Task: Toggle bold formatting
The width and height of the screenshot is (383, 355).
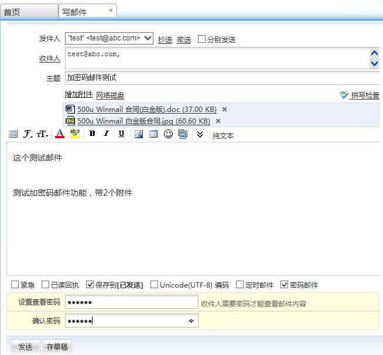Action: (92, 134)
